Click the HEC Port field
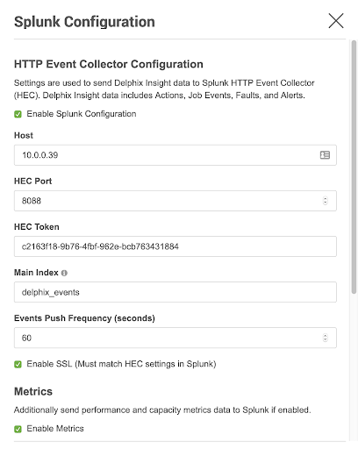This screenshot has width=358, height=449. 175,201
